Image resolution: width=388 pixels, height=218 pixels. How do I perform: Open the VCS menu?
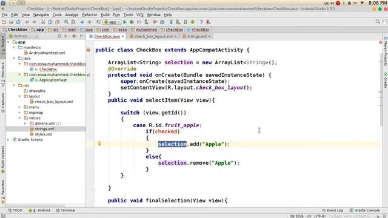tap(140, 15)
